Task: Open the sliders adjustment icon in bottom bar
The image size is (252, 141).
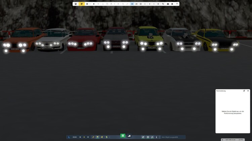Action: click(143, 137)
